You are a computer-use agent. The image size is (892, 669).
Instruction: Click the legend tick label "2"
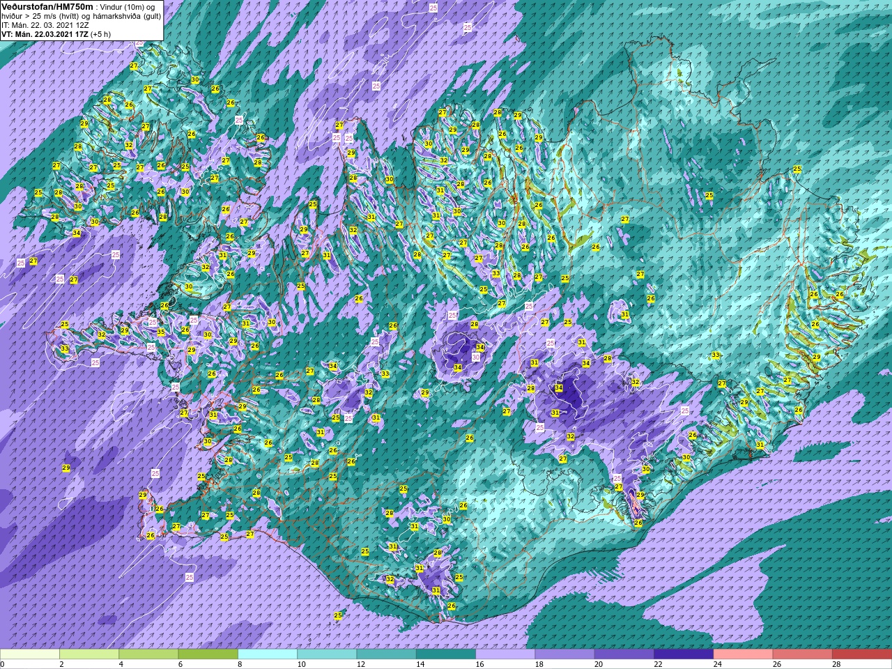tap(62, 664)
